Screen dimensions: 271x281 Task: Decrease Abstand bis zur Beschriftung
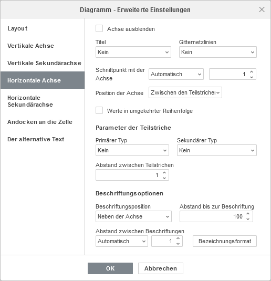pyautogui.click(x=248, y=219)
